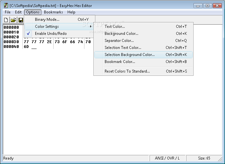Open the File menu
The image size is (225, 164).
8,12
